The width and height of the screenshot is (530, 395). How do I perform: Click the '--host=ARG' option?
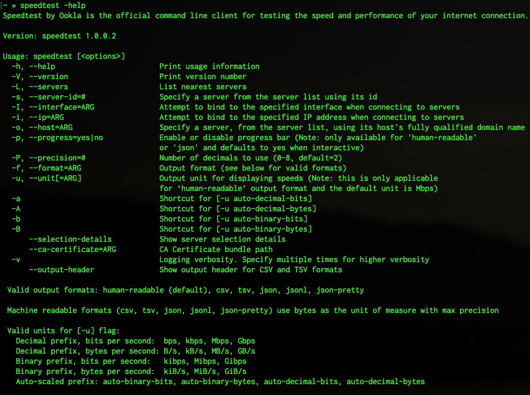(51, 127)
